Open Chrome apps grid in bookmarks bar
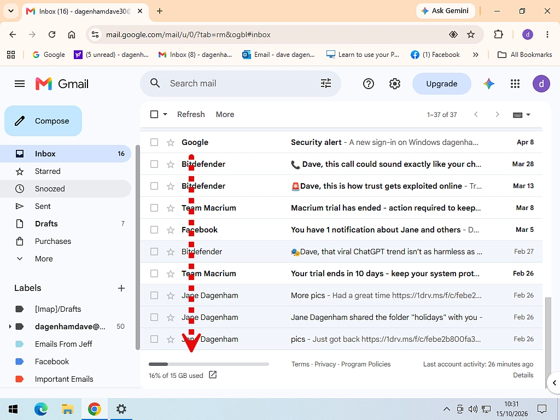 (x=11, y=55)
